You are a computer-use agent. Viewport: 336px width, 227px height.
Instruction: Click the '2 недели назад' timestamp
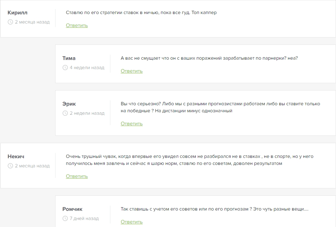pyautogui.click(x=87, y=113)
